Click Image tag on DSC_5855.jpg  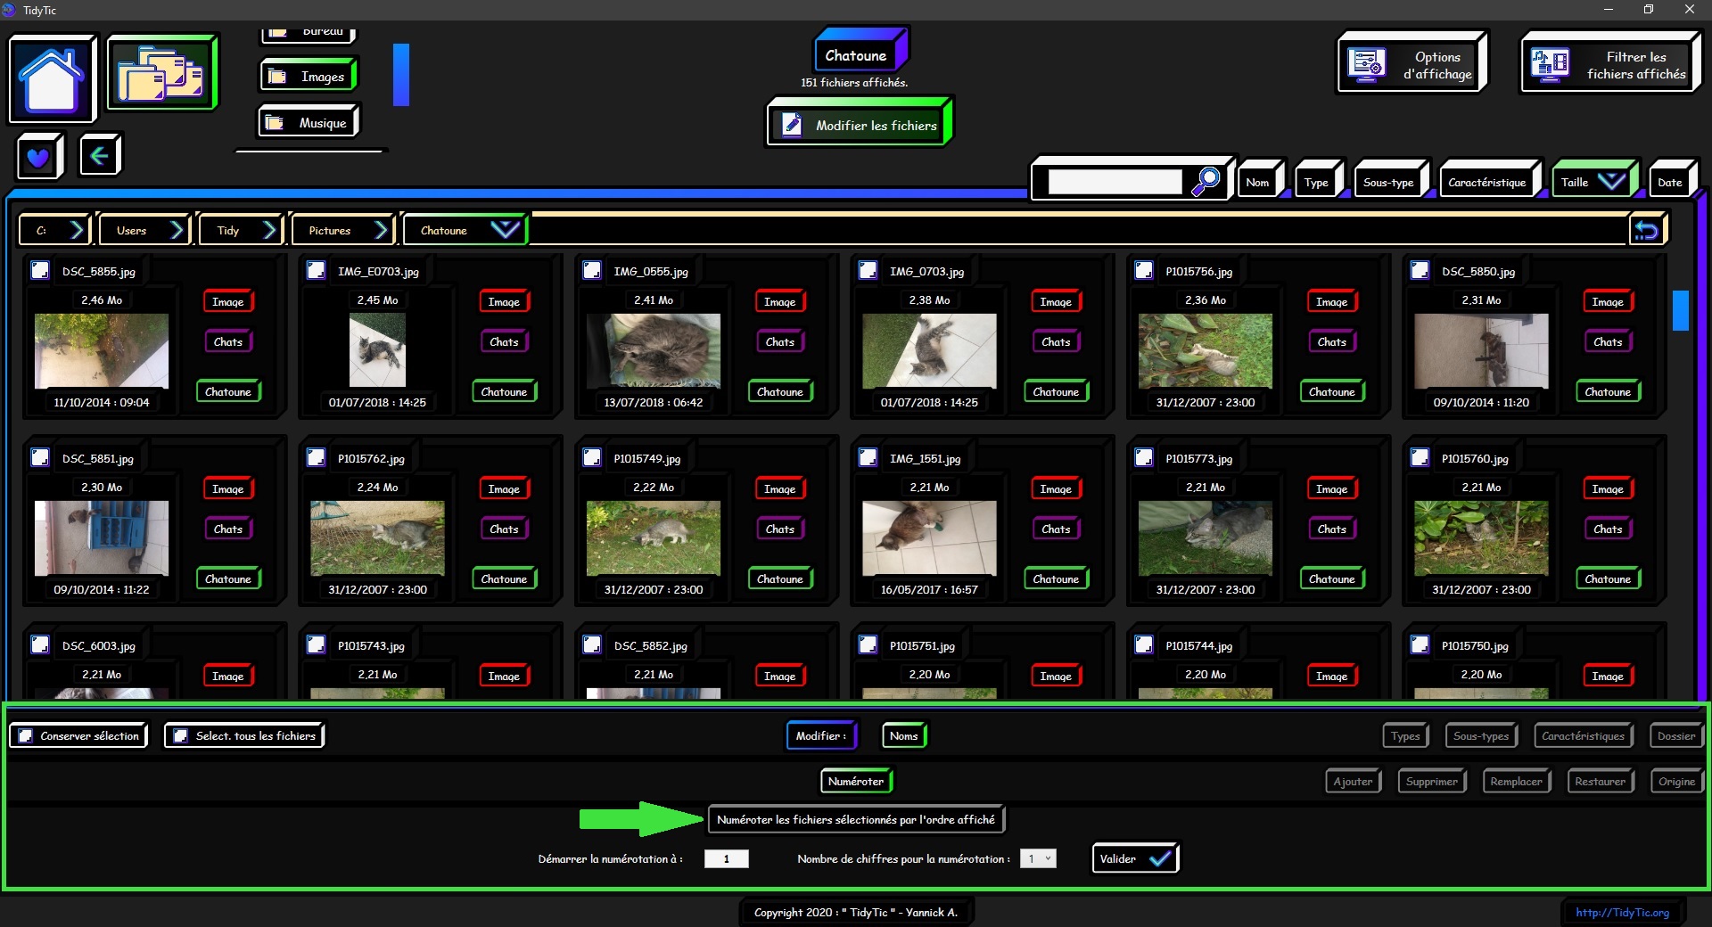click(228, 301)
